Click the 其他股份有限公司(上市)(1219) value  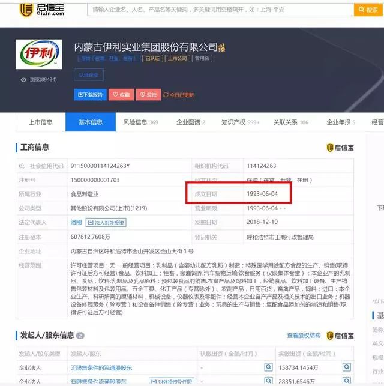pos(109,208)
